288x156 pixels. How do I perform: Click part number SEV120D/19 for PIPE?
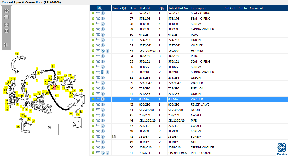click(147, 121)
